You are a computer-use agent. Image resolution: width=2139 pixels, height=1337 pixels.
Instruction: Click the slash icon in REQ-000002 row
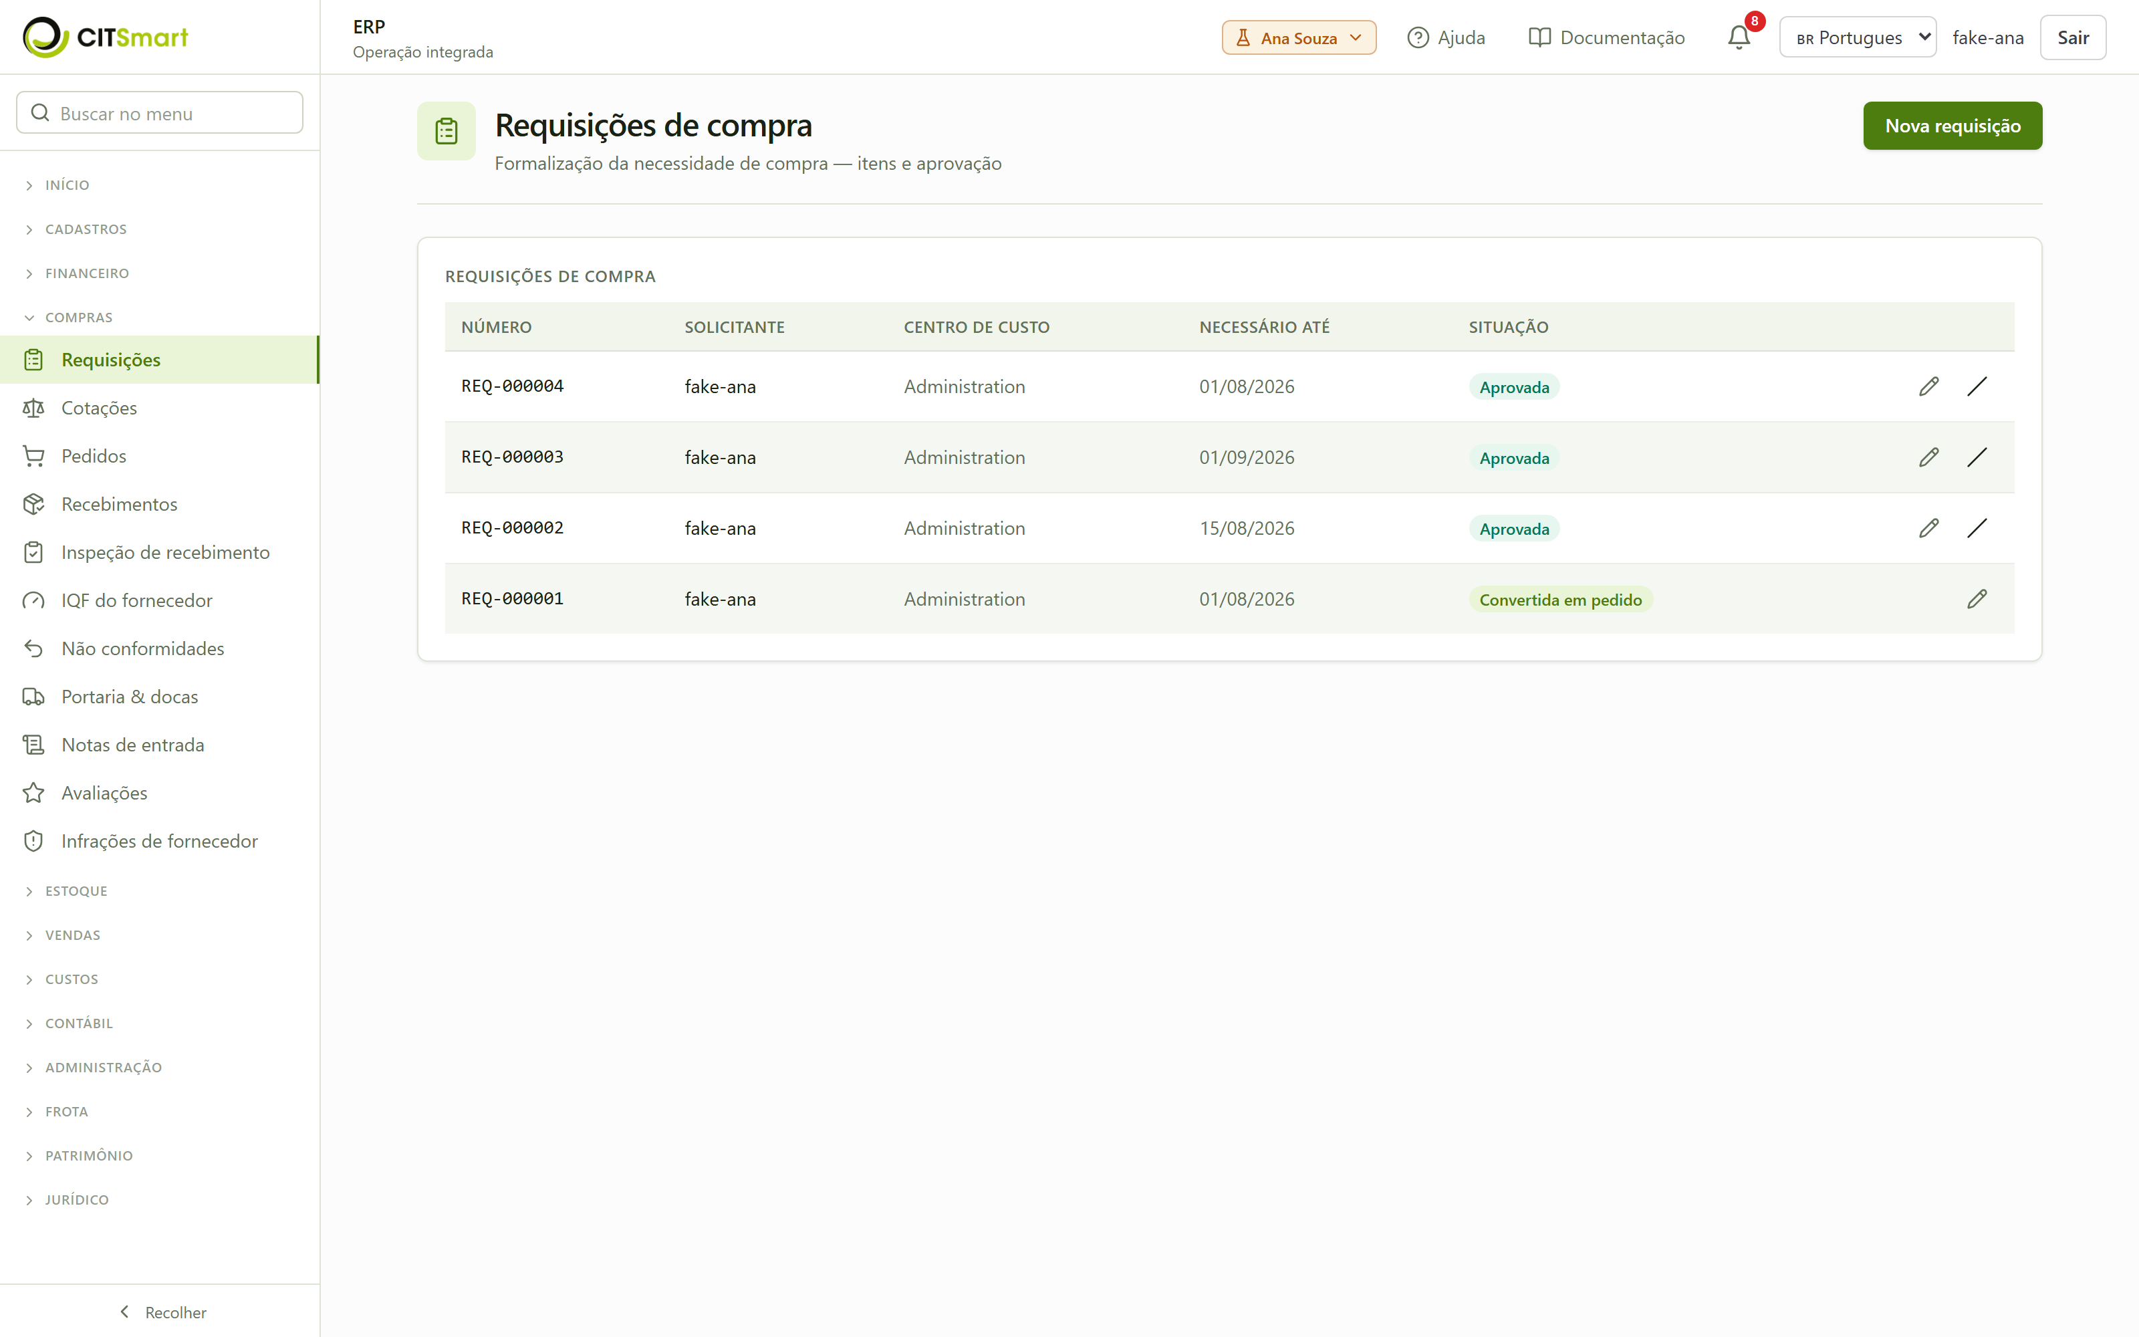point(1977,528)
